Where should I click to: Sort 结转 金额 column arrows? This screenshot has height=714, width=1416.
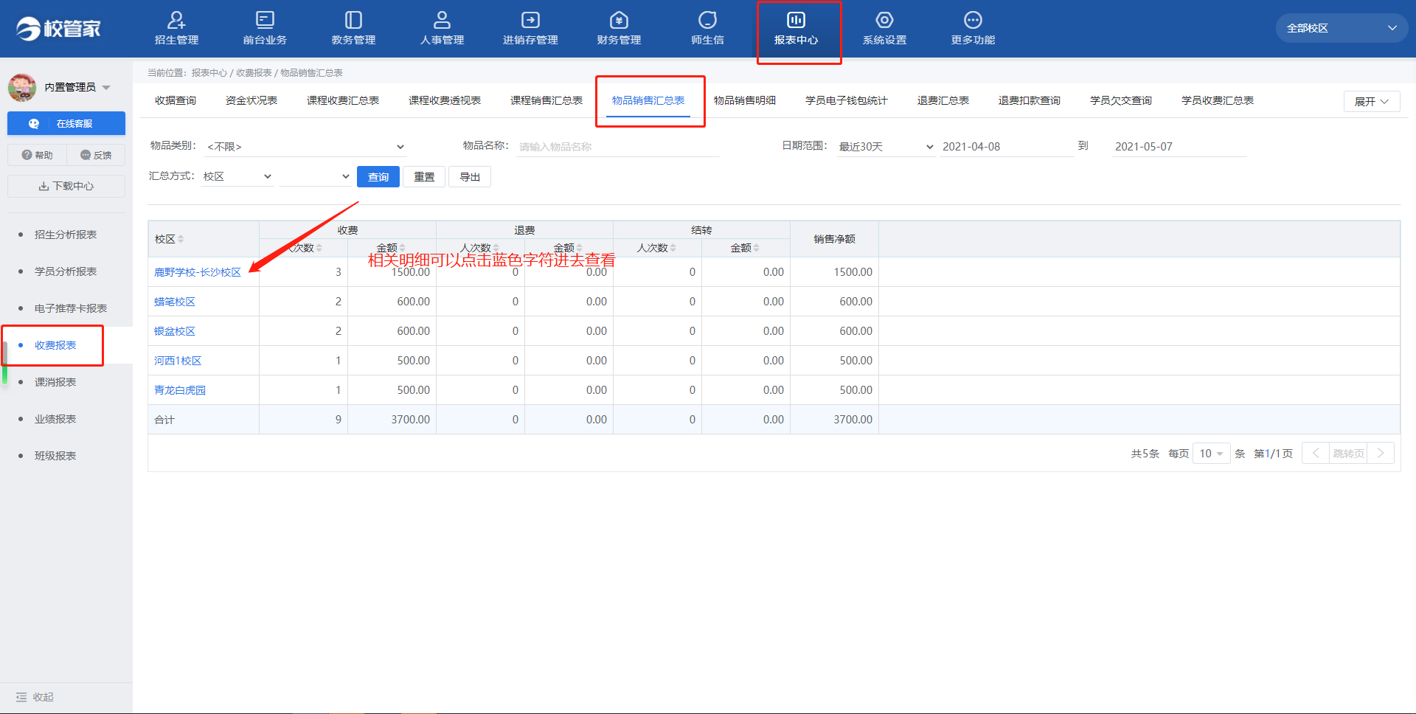pos(757,248)
